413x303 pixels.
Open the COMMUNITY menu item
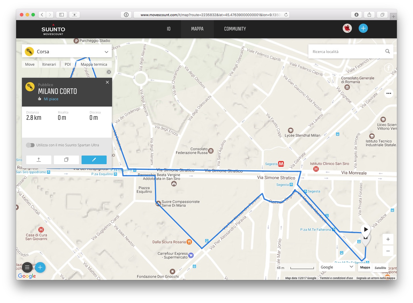coord(235,29)
